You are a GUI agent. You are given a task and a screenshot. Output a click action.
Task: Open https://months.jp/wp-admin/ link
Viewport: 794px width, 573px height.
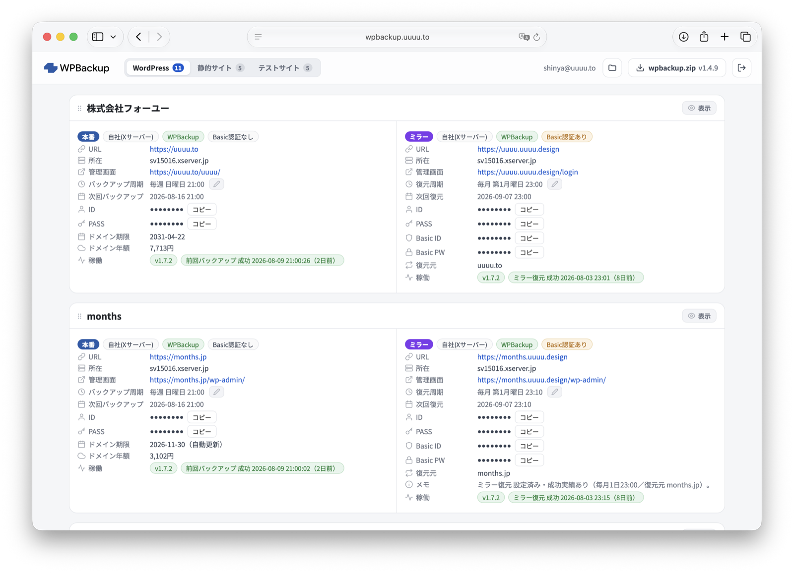[x=198, y=380]
